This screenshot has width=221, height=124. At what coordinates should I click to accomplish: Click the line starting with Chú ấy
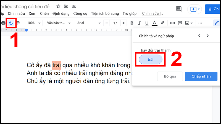coord(79,81)
